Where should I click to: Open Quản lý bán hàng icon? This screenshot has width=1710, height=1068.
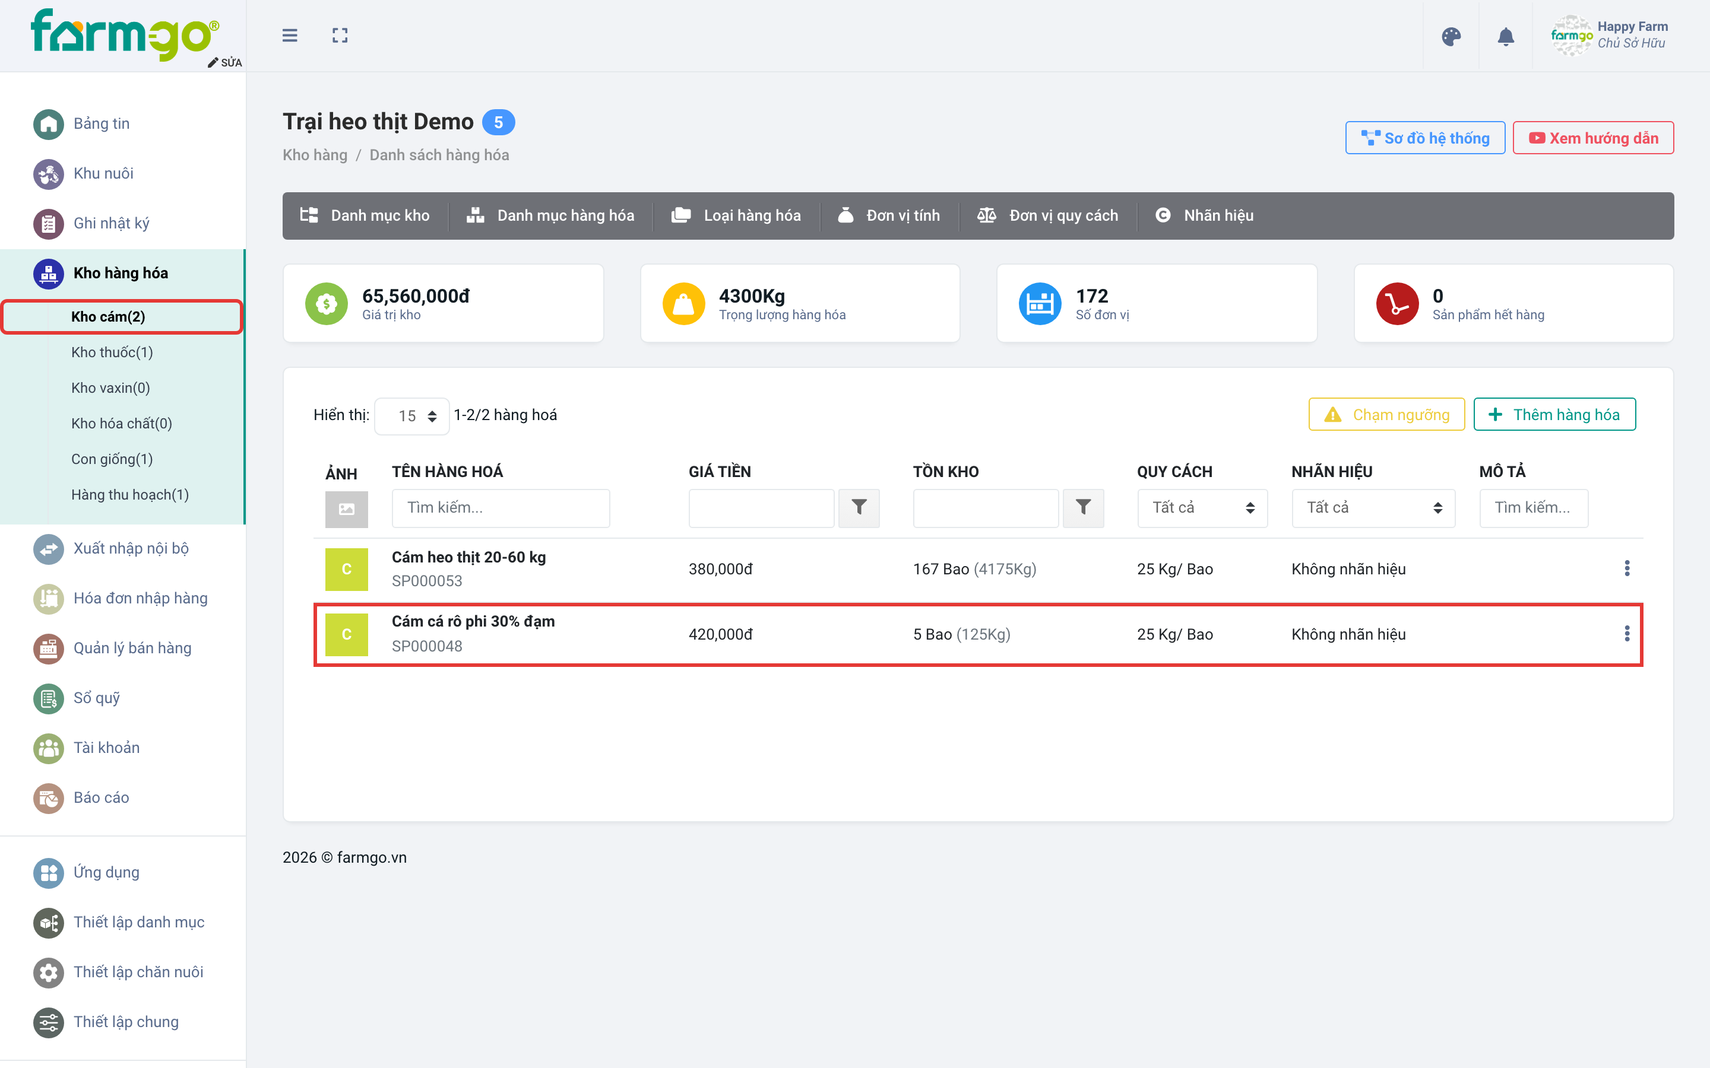[48, 649]
